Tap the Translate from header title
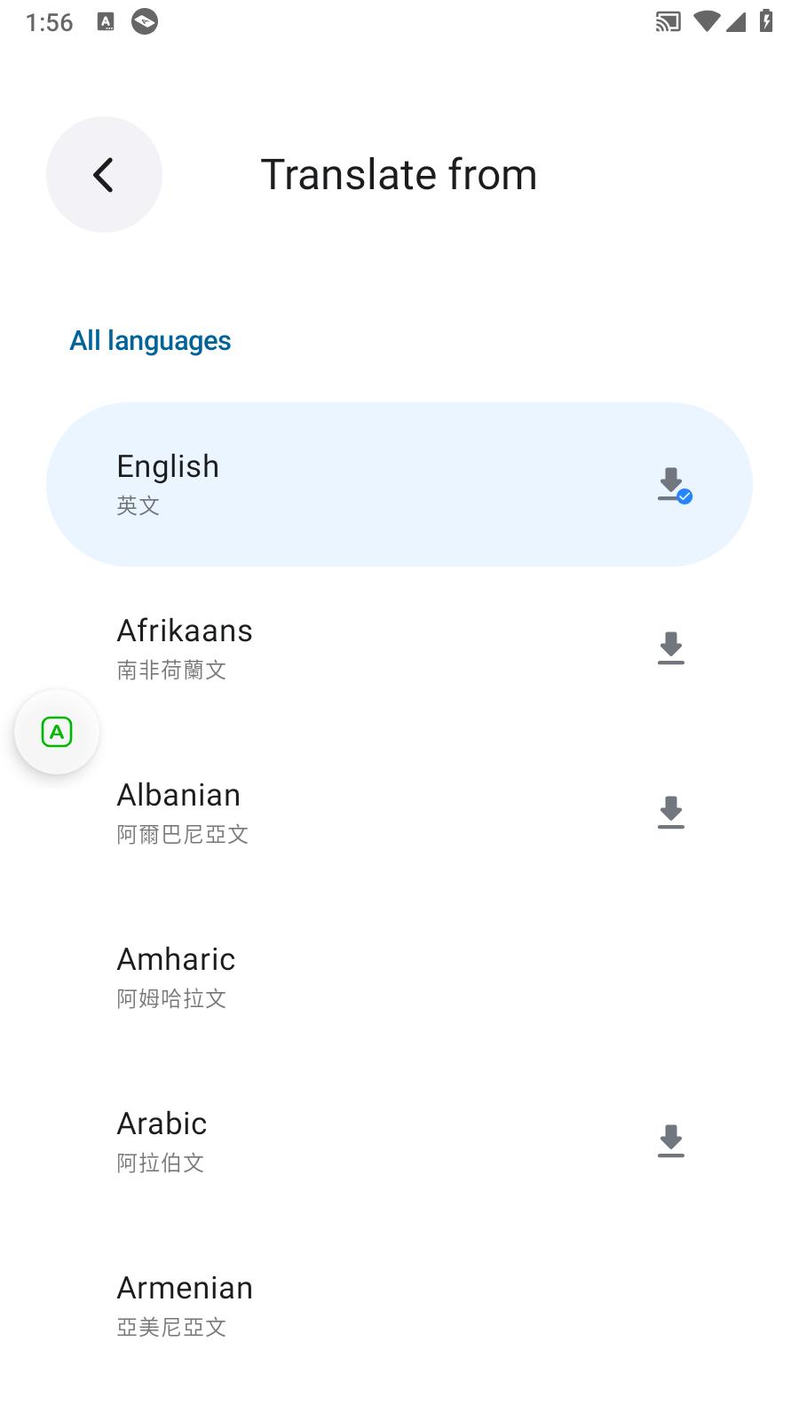The width and height of the screenshot is (799, 1421). point(398,174)
